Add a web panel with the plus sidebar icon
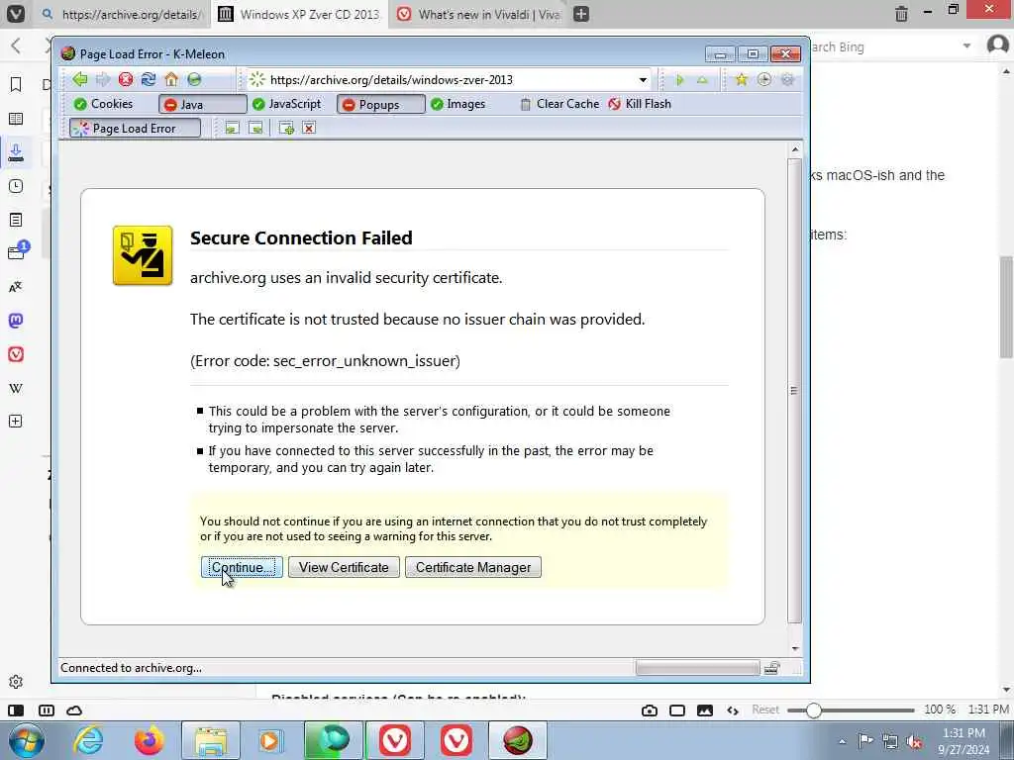1014x760 pixels. tap(16, 422)
